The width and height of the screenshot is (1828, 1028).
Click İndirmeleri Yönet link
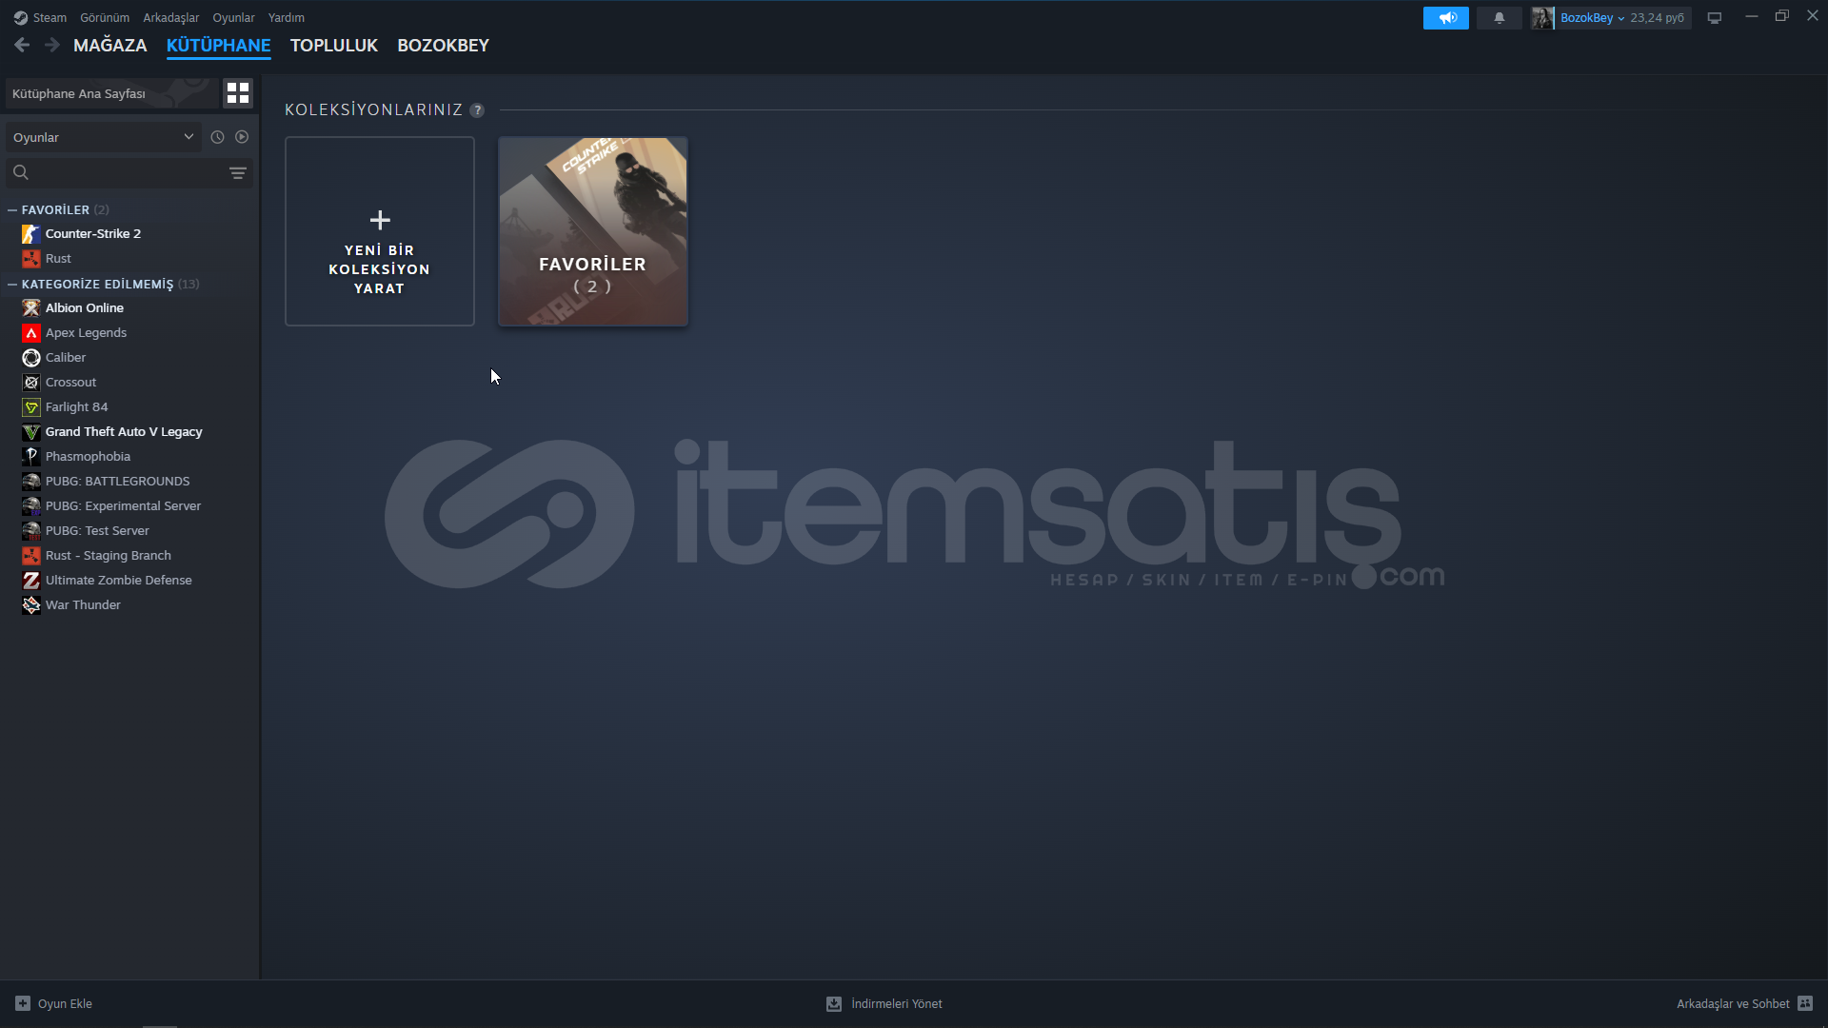[895, 1003]
